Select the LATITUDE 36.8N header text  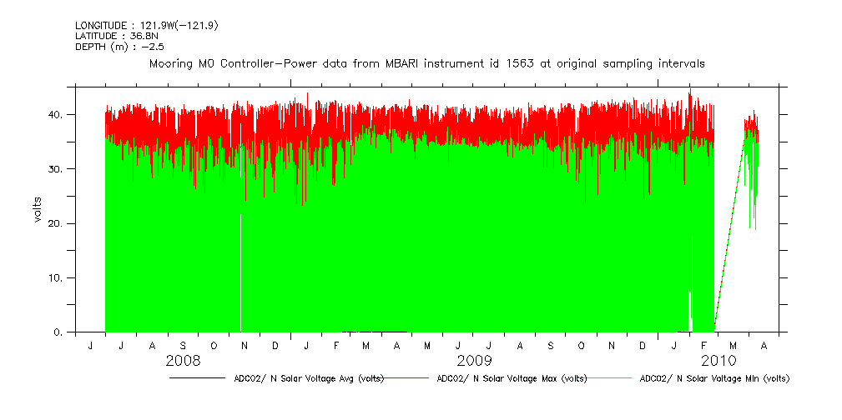117,36
